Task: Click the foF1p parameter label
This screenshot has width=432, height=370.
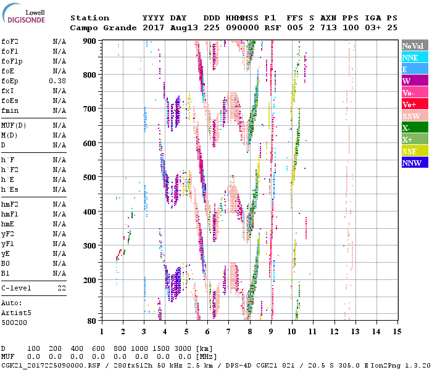Action: (12, 62)
